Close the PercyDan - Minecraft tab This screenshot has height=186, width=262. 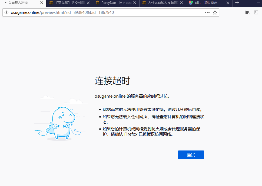point(135,3)
